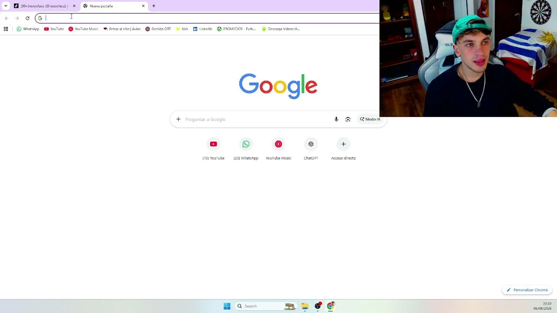Click the plus icon in Google search box
The image size is (557, 313).
click(x=178, y=119)
